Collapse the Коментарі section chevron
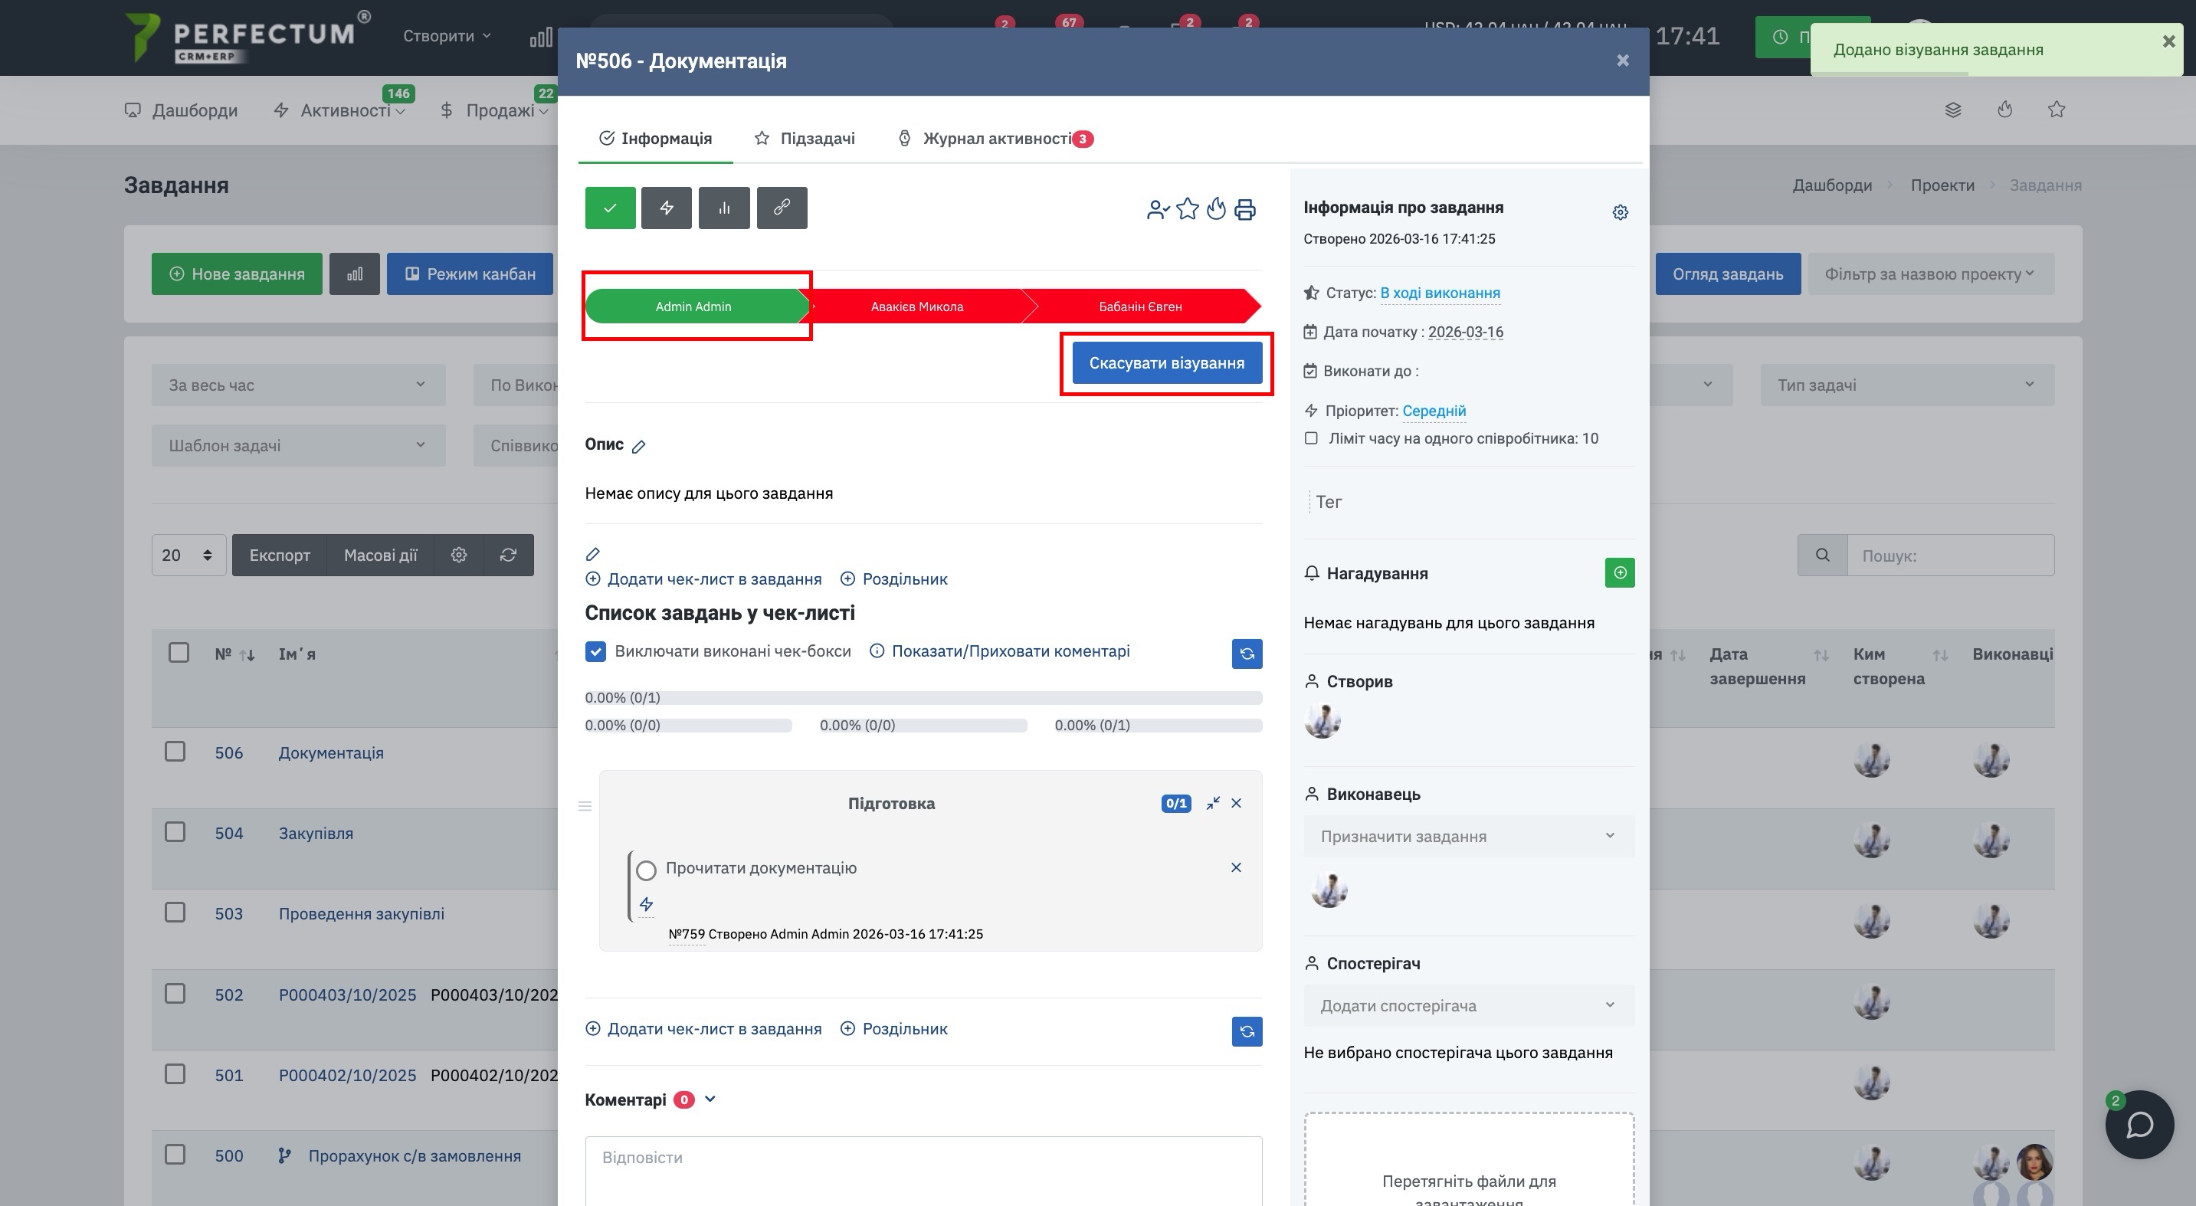 (710, 1099)
